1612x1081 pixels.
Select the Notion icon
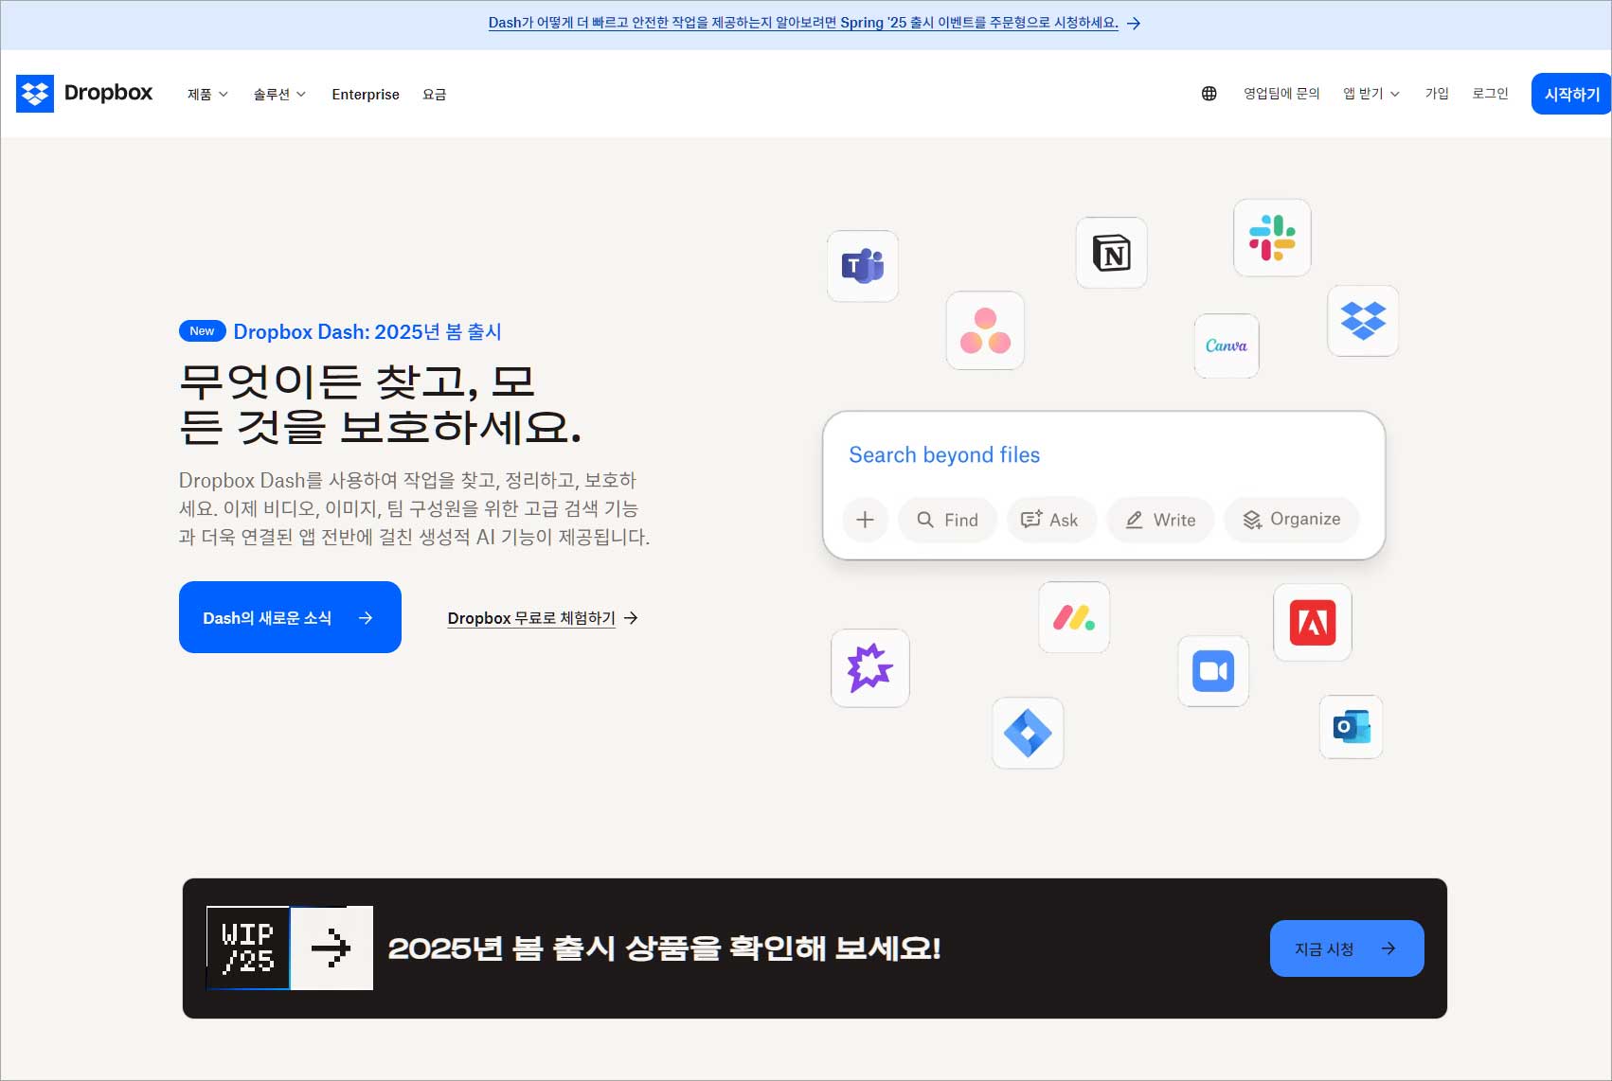1110,254
